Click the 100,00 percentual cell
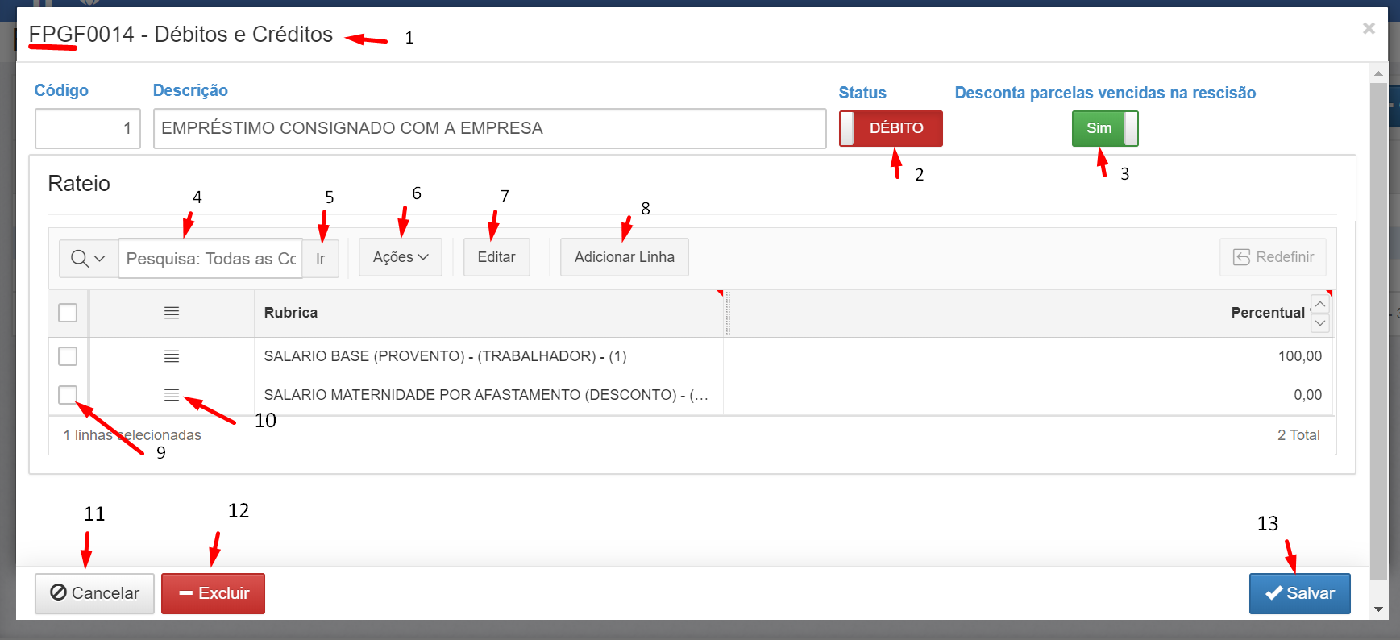 coord(1028,356)
